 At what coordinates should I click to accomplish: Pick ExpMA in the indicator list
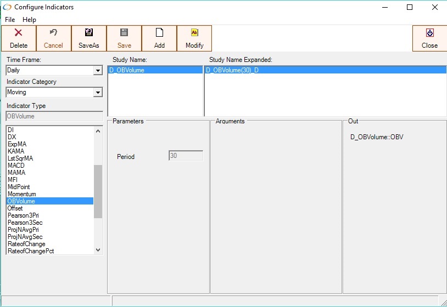(x=17, y=144)
